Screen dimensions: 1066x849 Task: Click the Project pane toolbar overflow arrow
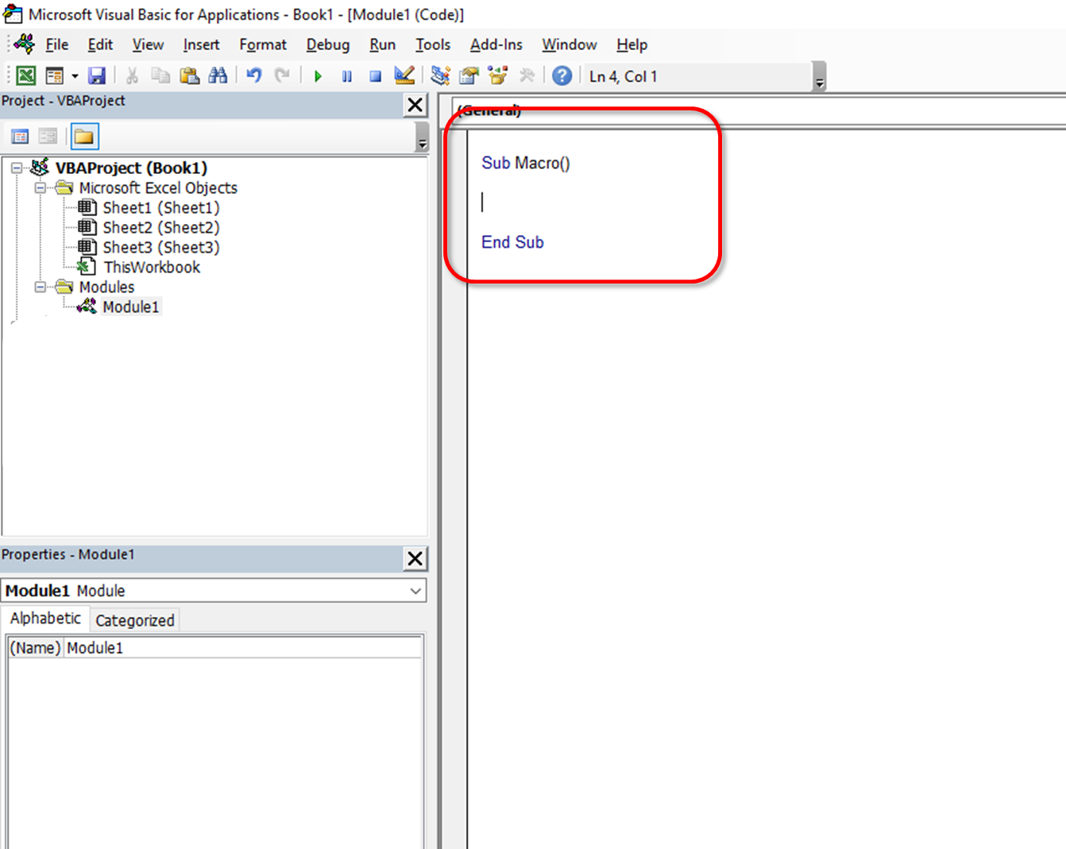pos(422,138)
